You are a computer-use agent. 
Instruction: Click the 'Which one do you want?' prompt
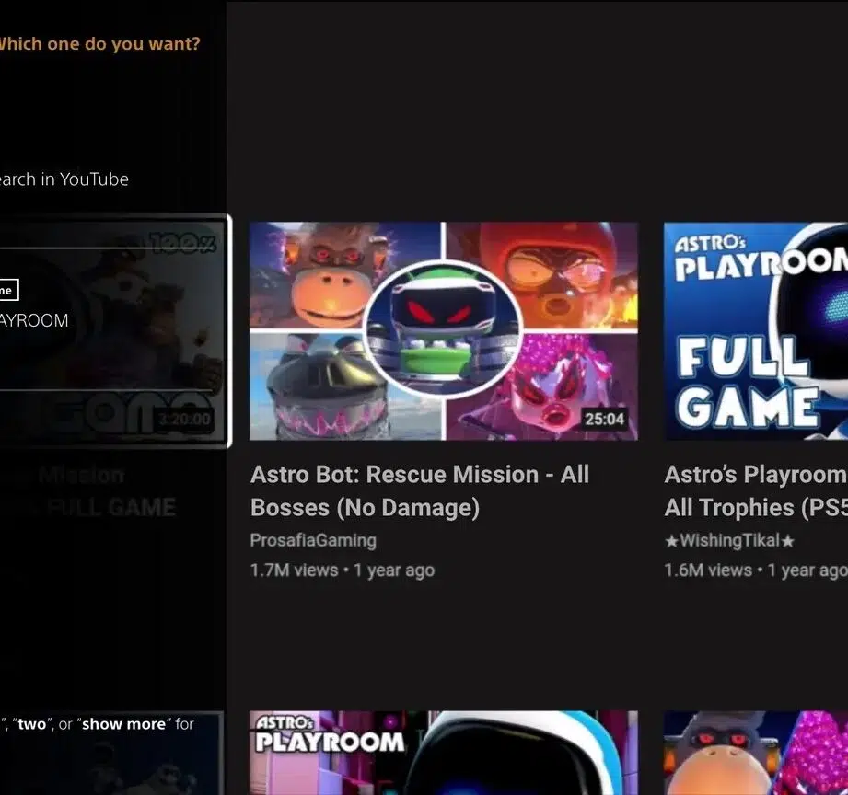[99, 43]
